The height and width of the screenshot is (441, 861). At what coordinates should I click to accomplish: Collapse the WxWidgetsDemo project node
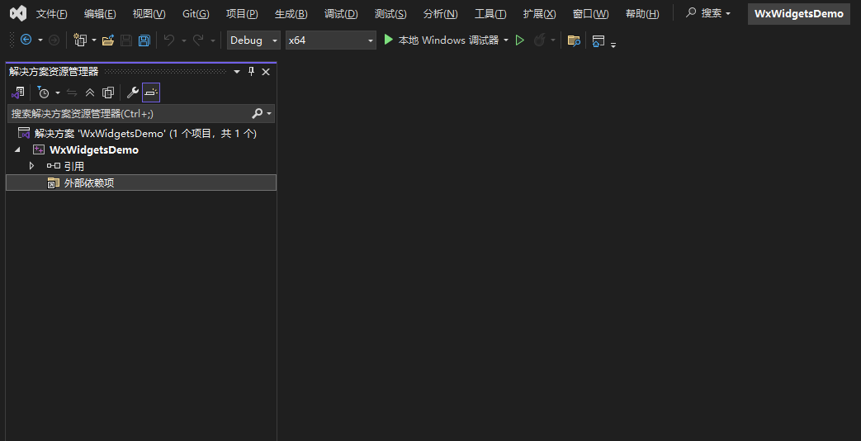[17, 149]
